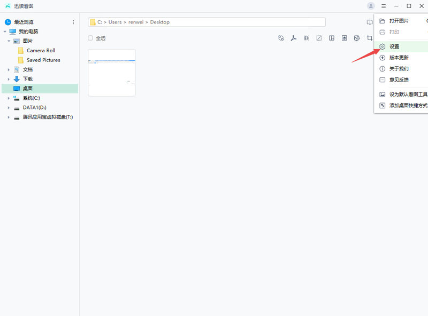Select 意见反馈 menu entry

pos(401,80)
